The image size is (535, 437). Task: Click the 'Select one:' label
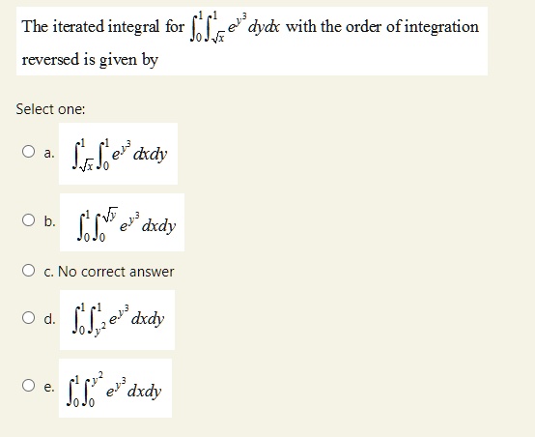click(50, 109)
